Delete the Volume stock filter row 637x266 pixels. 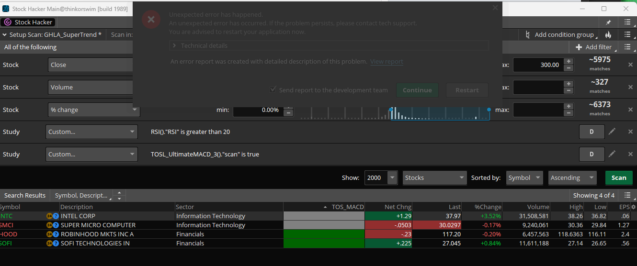coord(630,87)
